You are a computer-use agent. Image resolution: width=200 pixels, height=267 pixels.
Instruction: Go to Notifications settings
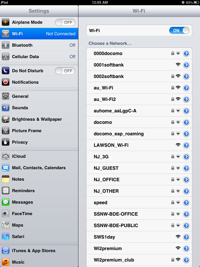coord(39,82)
